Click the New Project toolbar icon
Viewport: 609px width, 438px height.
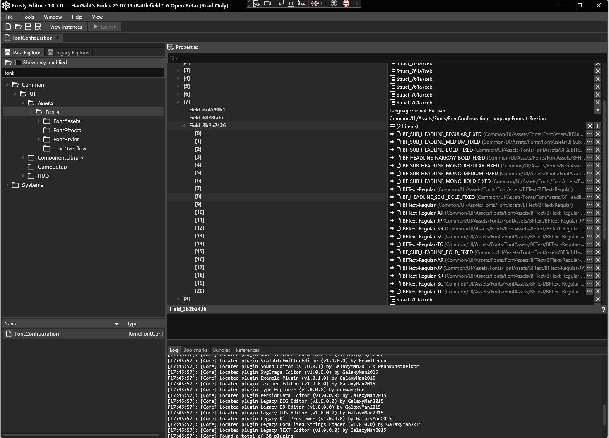pyautogui.click(x=8, y=27)
